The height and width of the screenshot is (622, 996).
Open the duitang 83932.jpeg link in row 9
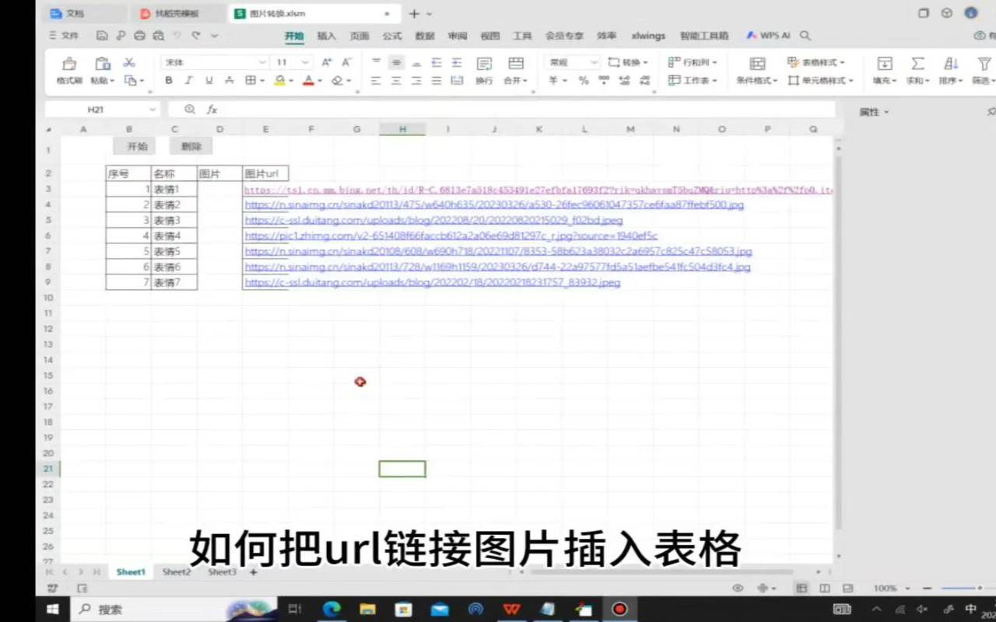click(x=433, y=282)
